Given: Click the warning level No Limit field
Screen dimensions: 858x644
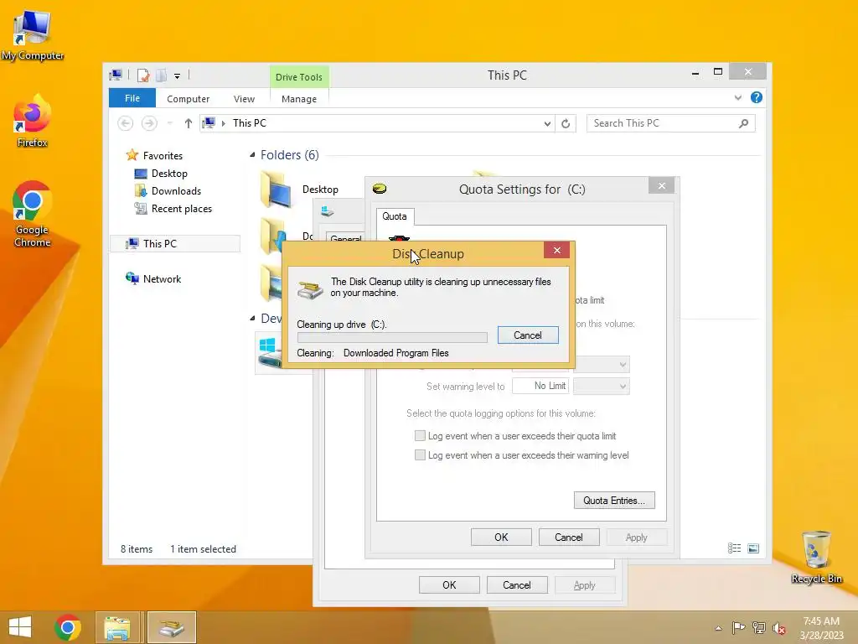Looking at the screenshot, I should 540,386.
